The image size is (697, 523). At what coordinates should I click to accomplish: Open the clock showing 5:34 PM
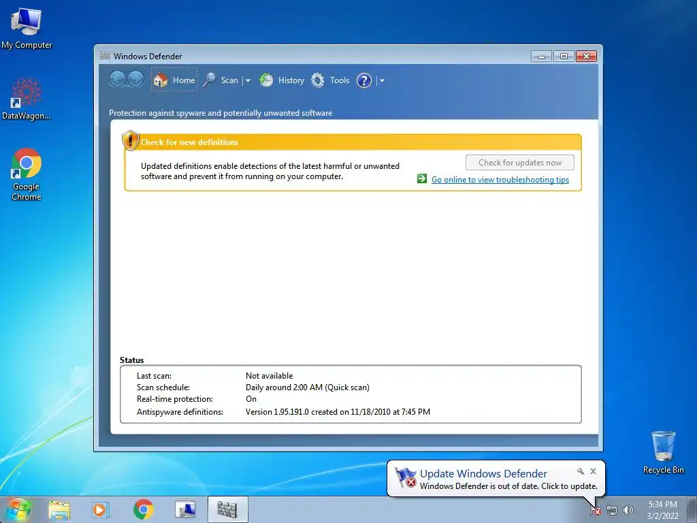(662, 510)
